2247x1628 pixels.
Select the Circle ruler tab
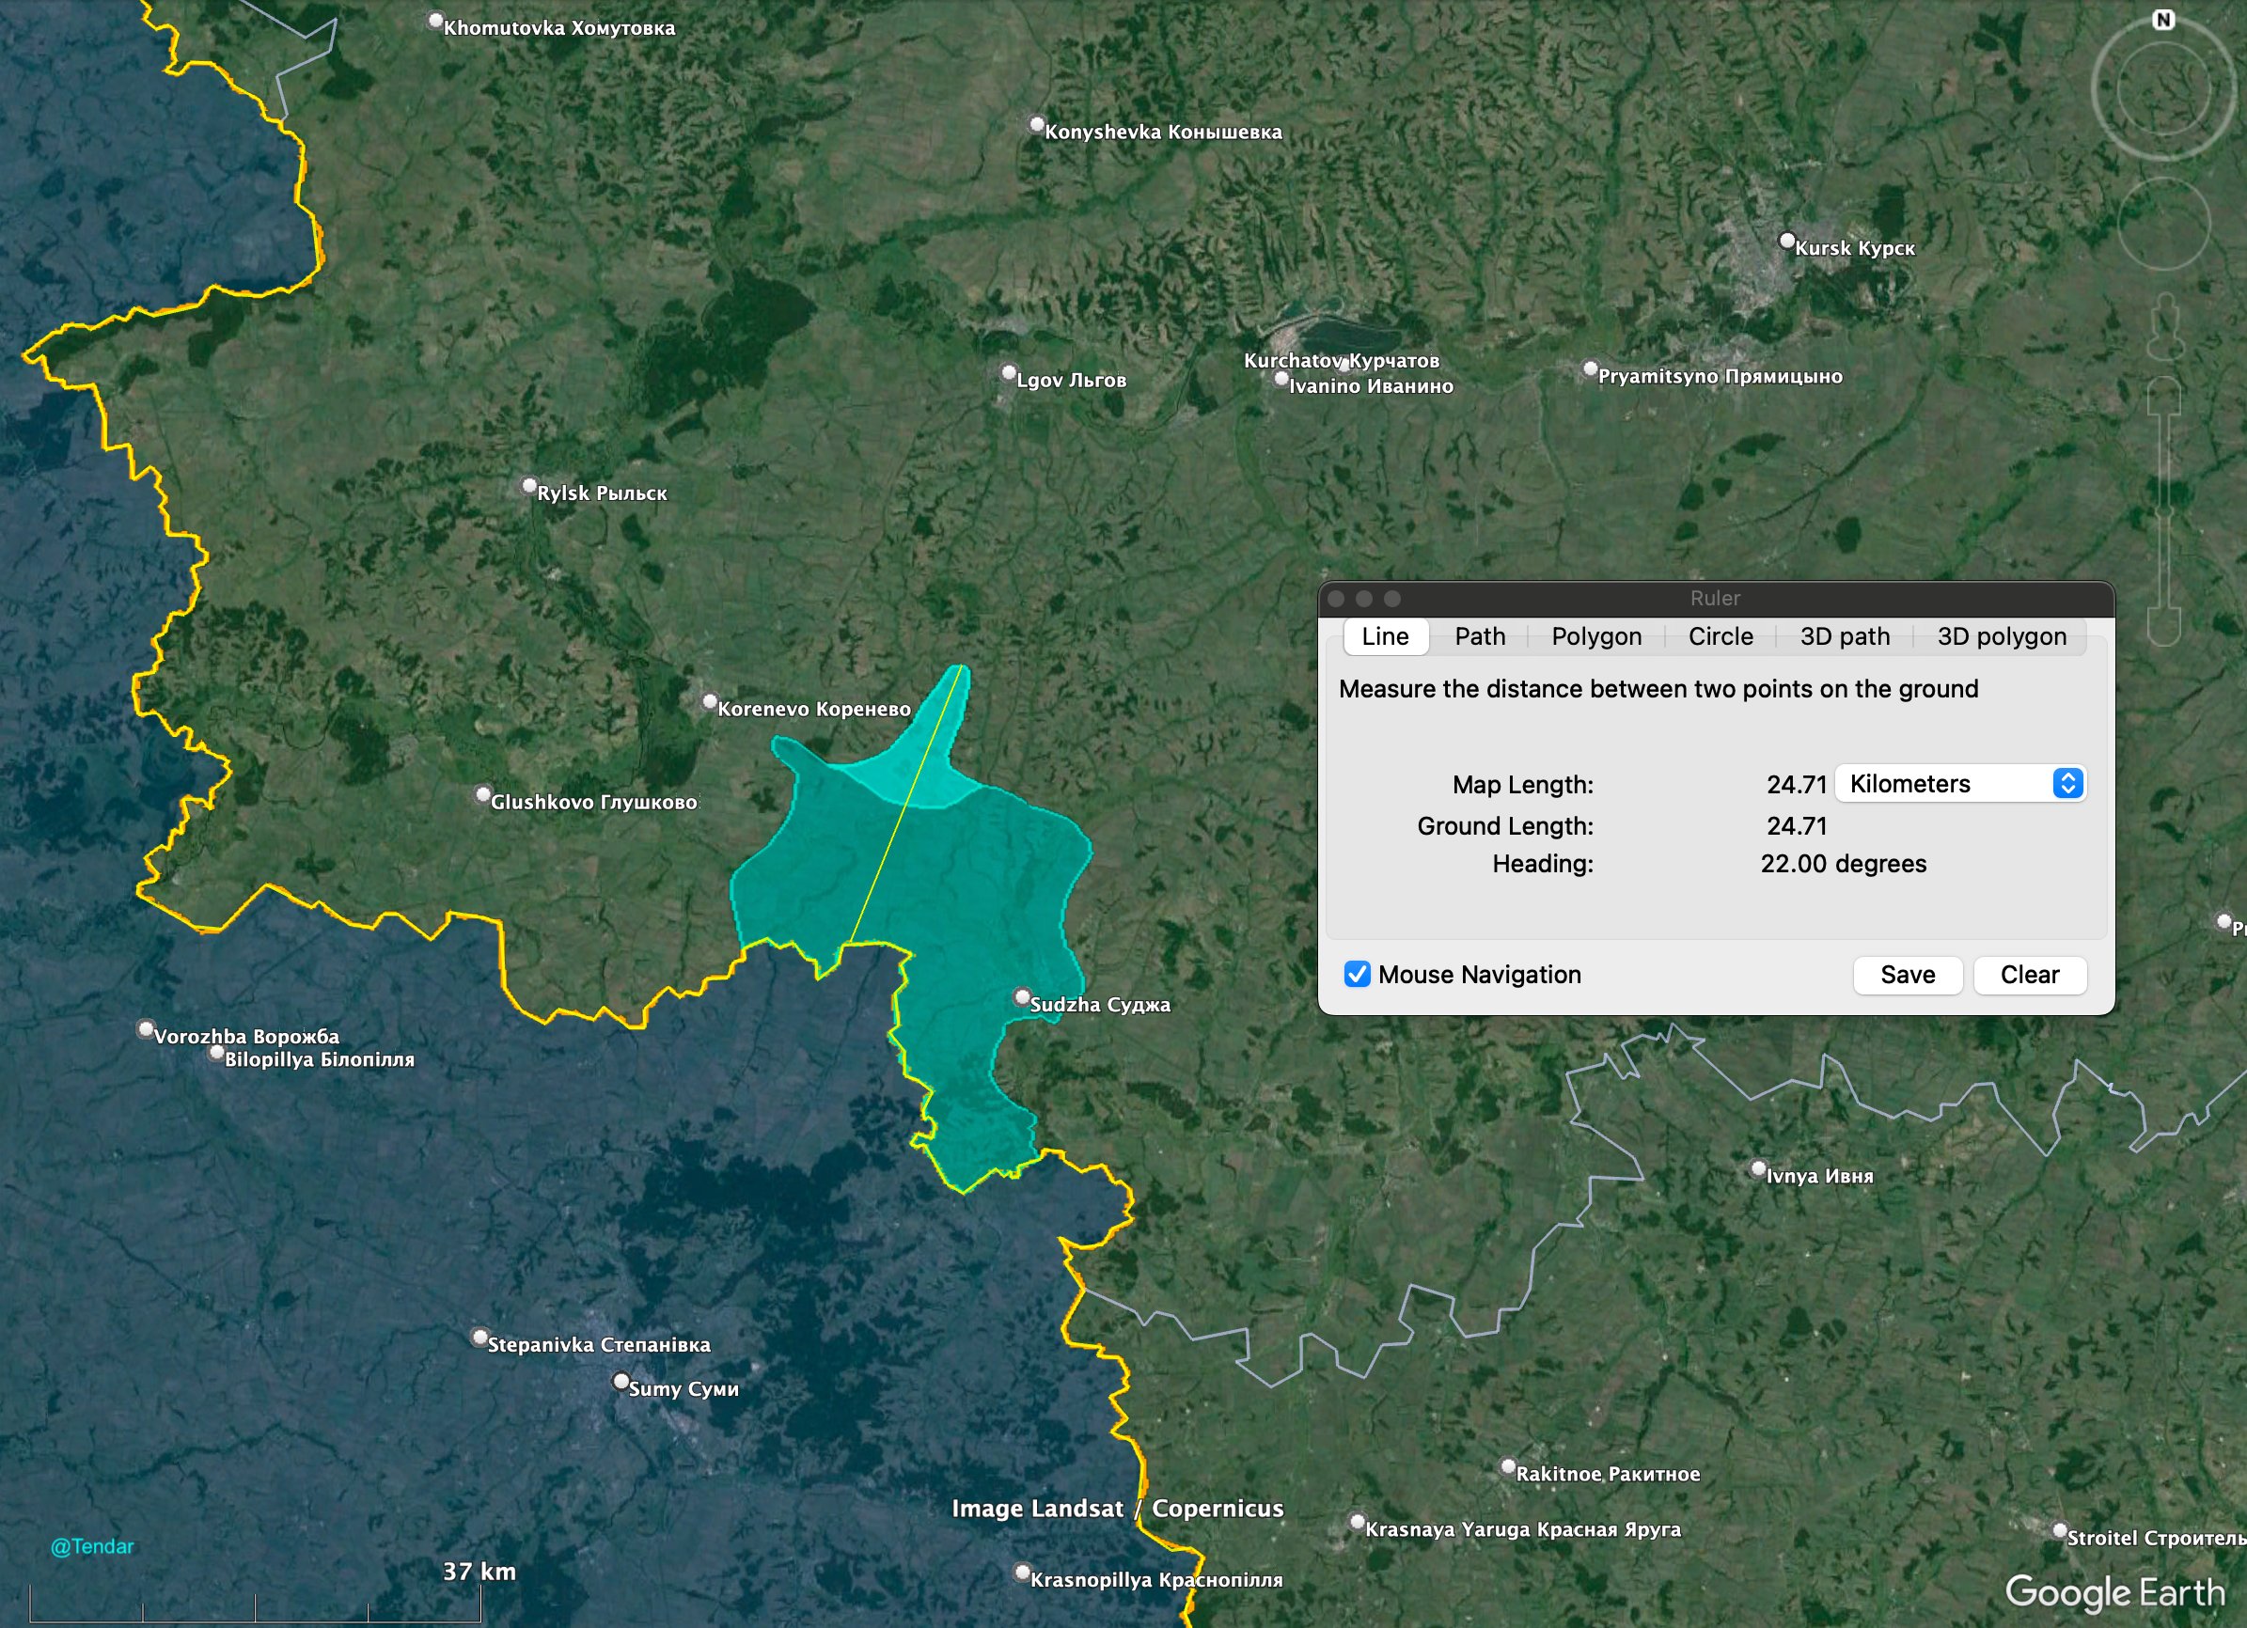coord(1720,635)
